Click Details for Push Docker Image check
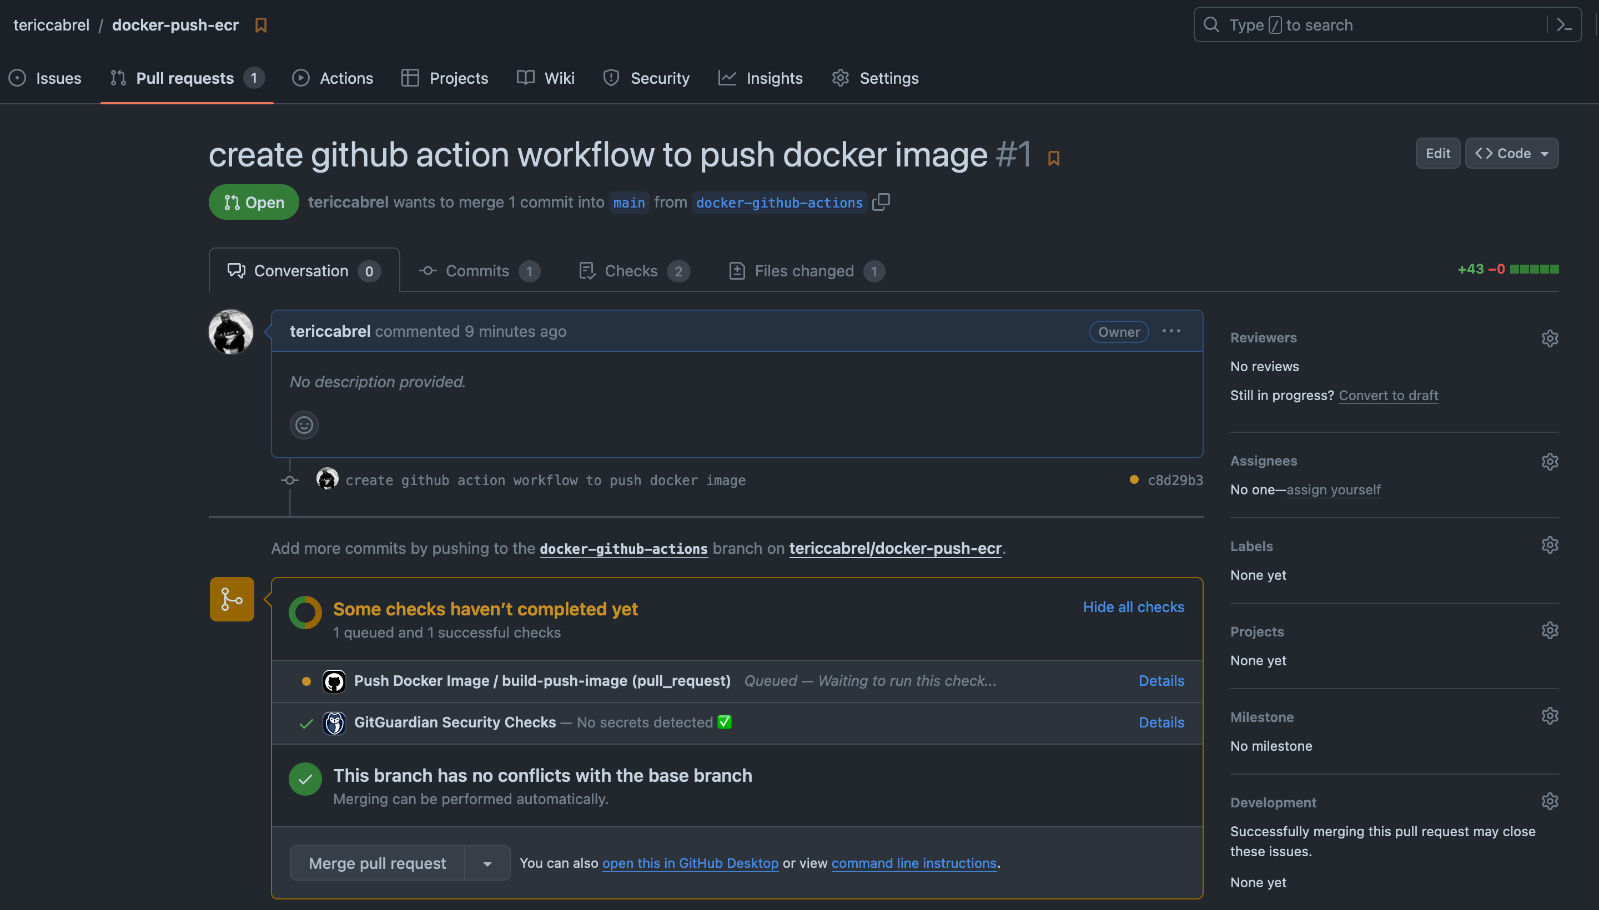 pos(1161,681)
